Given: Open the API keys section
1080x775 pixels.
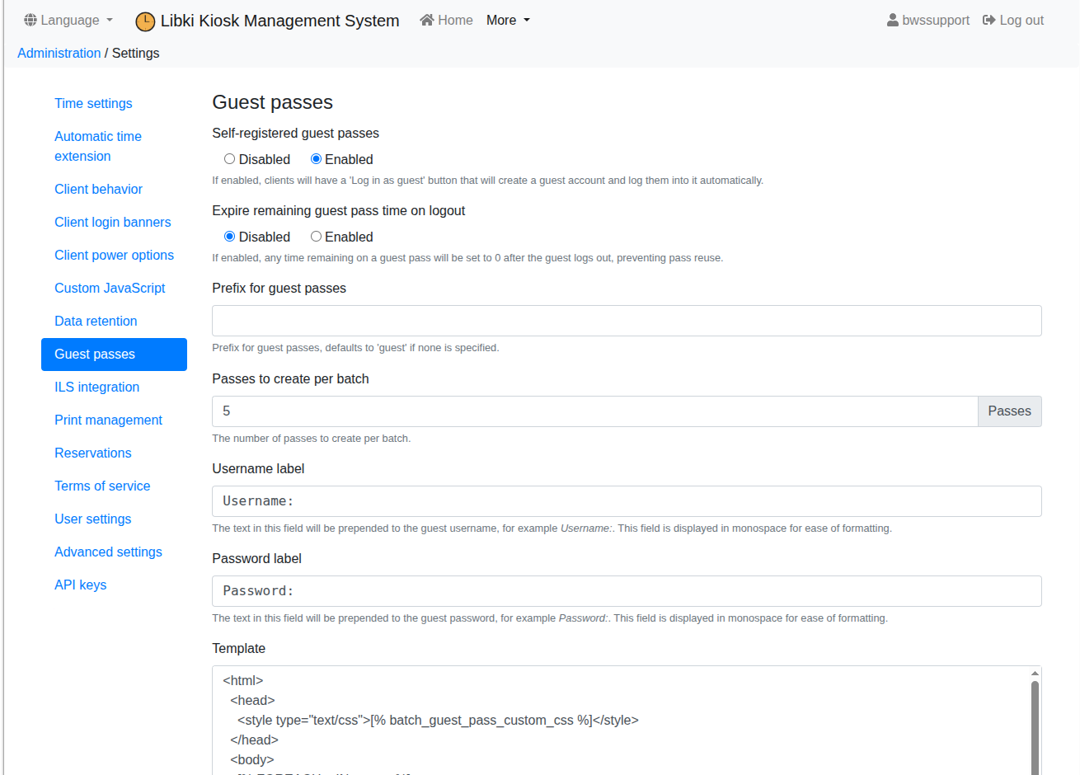Looking at the screenshot, I should pos(80,585).
